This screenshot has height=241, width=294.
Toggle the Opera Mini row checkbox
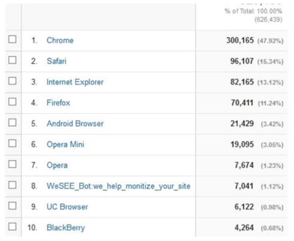[12, 143]
